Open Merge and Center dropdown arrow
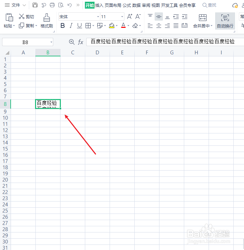This screenshot has height=250, width=244. (x=212, y=26)
